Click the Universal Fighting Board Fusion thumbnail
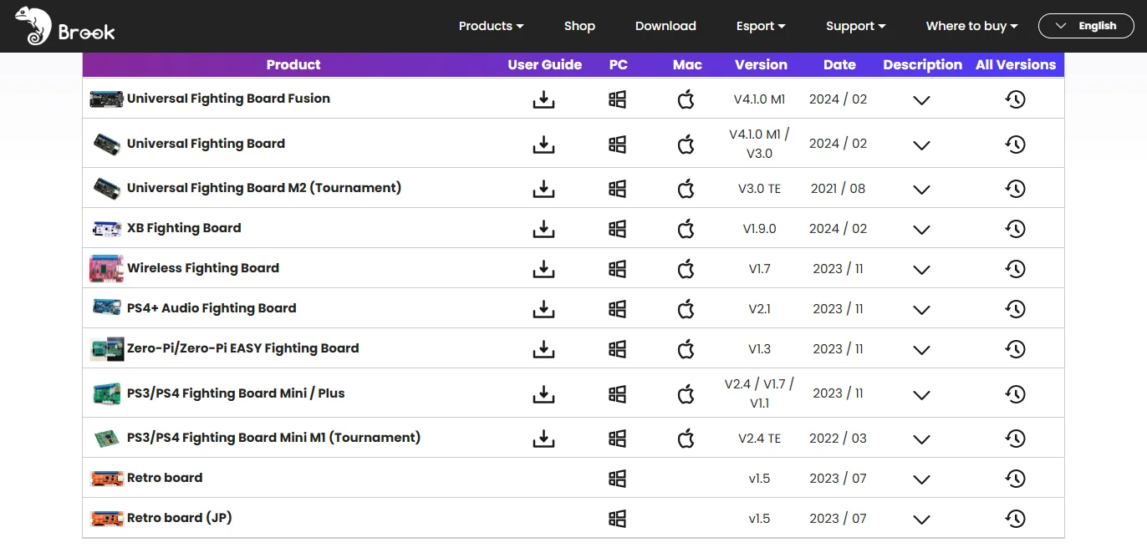The width and height of the screenshot is (1147, 558). pos(106,99)
